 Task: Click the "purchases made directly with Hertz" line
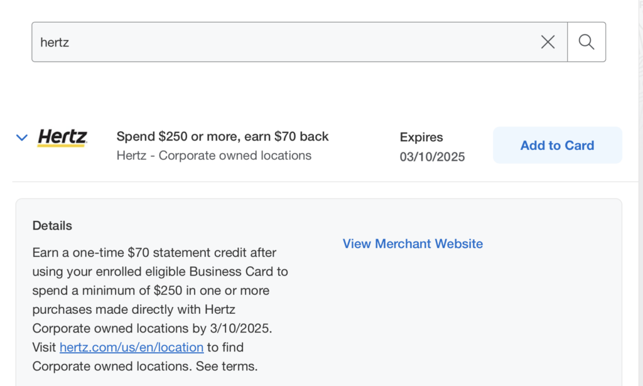pyautogui.click(x=134, y=309)
